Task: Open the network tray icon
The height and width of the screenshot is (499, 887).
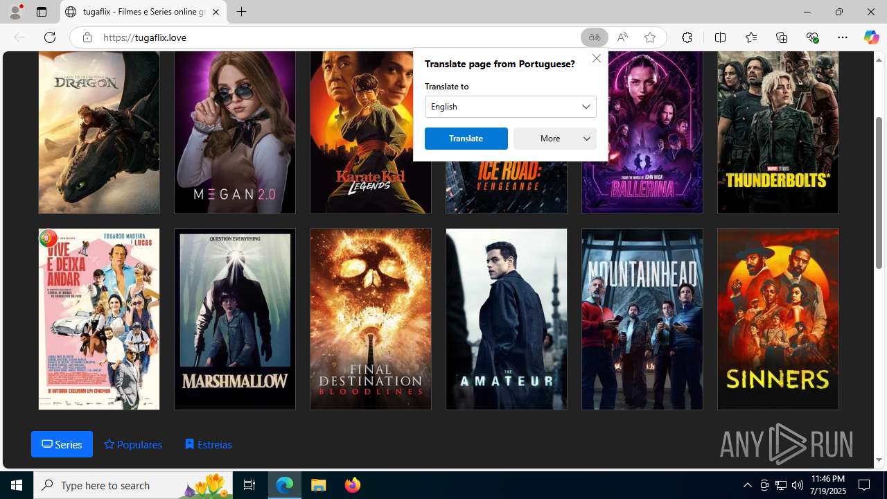Action: point(781,485)
